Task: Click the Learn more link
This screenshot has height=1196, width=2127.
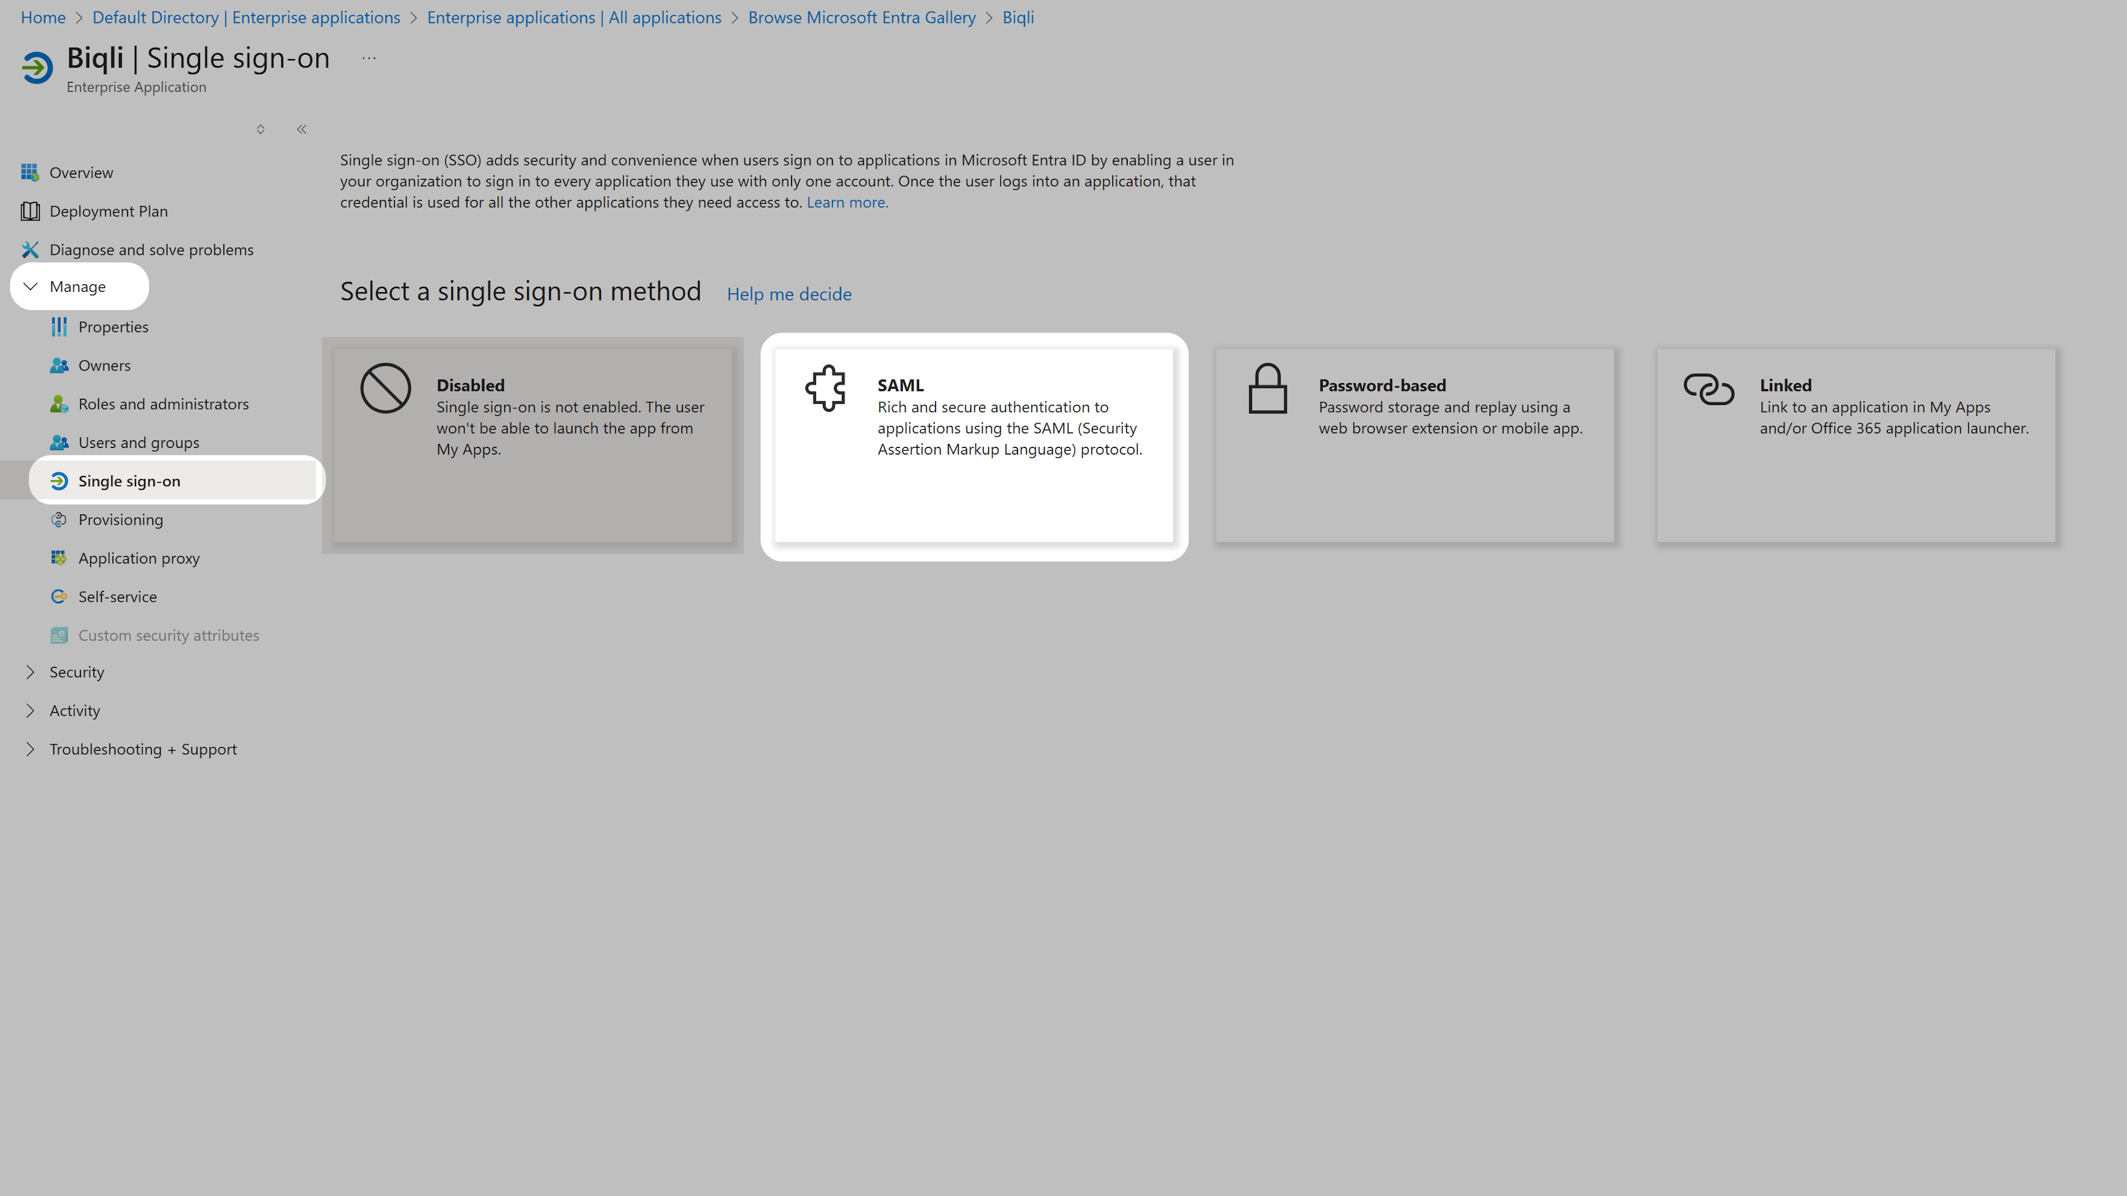Action: tap(847, 202)
